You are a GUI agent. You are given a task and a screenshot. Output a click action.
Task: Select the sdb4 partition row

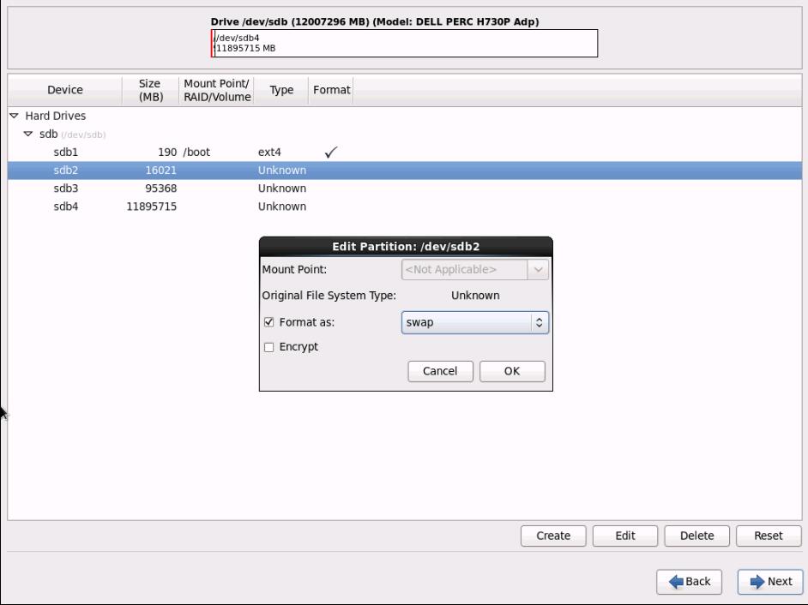point(66,207)
